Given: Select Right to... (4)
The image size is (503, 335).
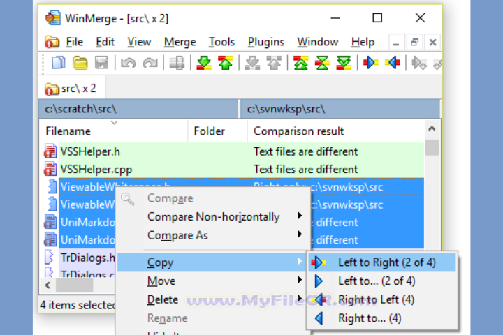Looking at the screenshot, I should (382, 318).
